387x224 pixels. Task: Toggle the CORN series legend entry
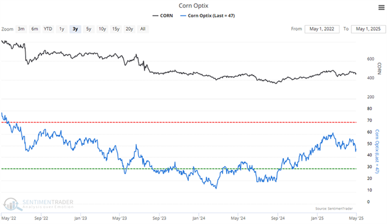(163, 16)
